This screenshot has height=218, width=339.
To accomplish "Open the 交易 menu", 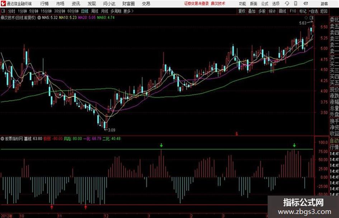I will 146,4.
